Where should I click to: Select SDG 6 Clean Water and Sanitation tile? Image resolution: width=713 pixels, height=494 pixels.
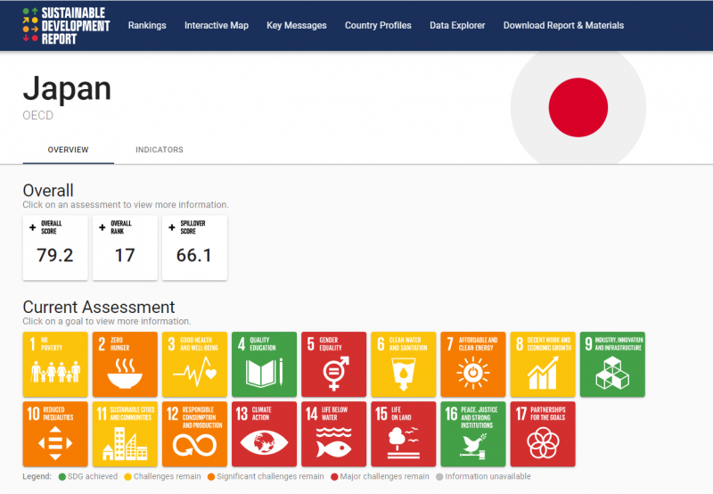click(x=404, y=365)
